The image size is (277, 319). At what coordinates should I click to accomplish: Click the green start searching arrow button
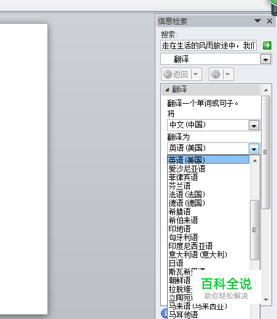click(x=267, y=45)
